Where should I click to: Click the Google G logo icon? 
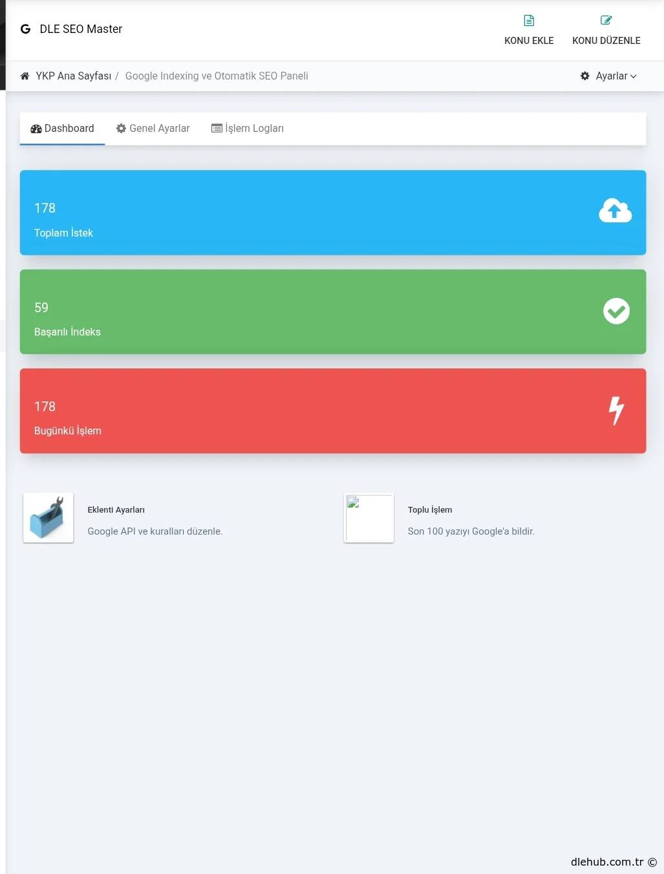pos(25,29)
